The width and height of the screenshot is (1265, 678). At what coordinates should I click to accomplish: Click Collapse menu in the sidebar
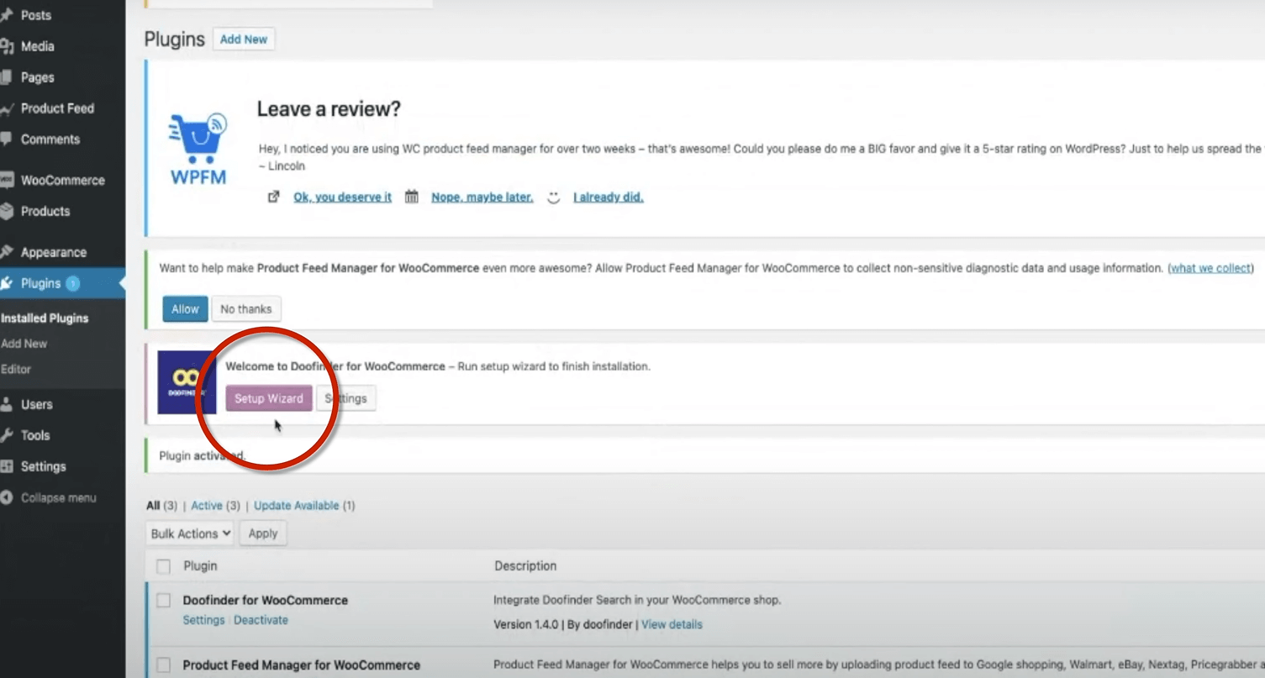(59, 498)
